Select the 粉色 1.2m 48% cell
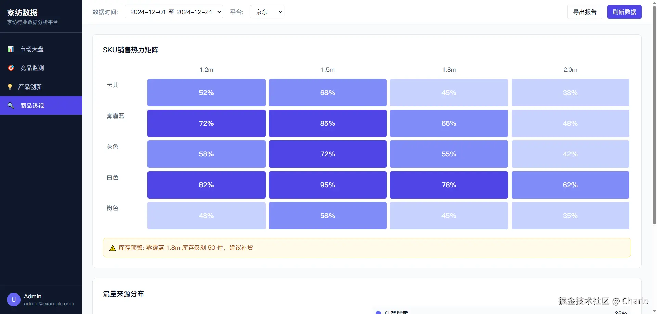657x314 pixels. coord(206,216)
